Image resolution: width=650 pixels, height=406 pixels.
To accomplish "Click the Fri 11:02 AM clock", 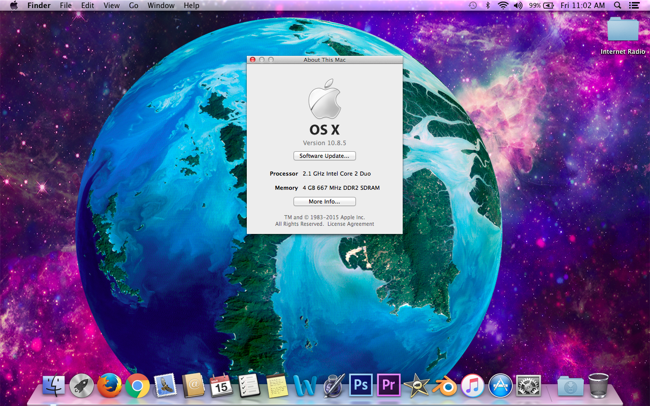I will (583, 6).
